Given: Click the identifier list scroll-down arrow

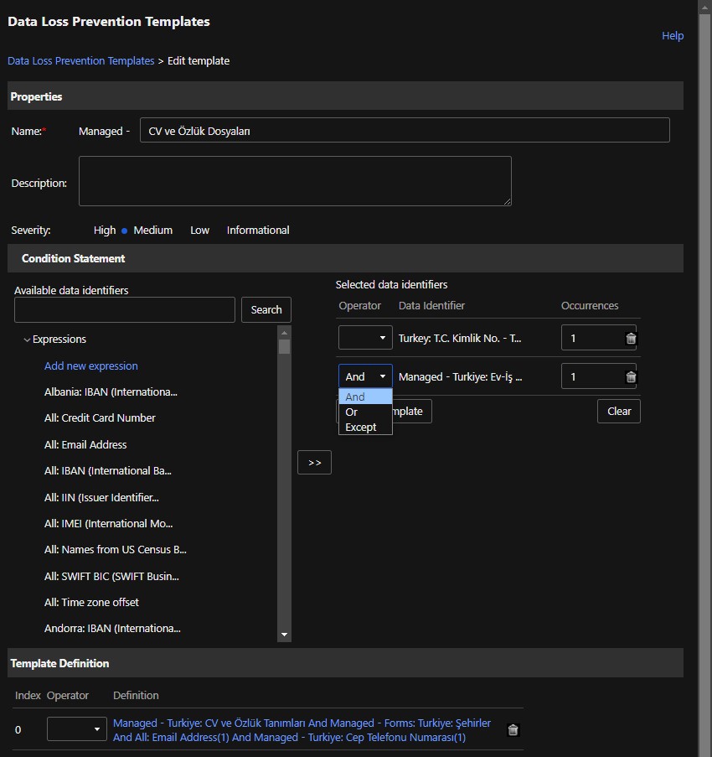Looking at the screenshot, I should 285,635.
